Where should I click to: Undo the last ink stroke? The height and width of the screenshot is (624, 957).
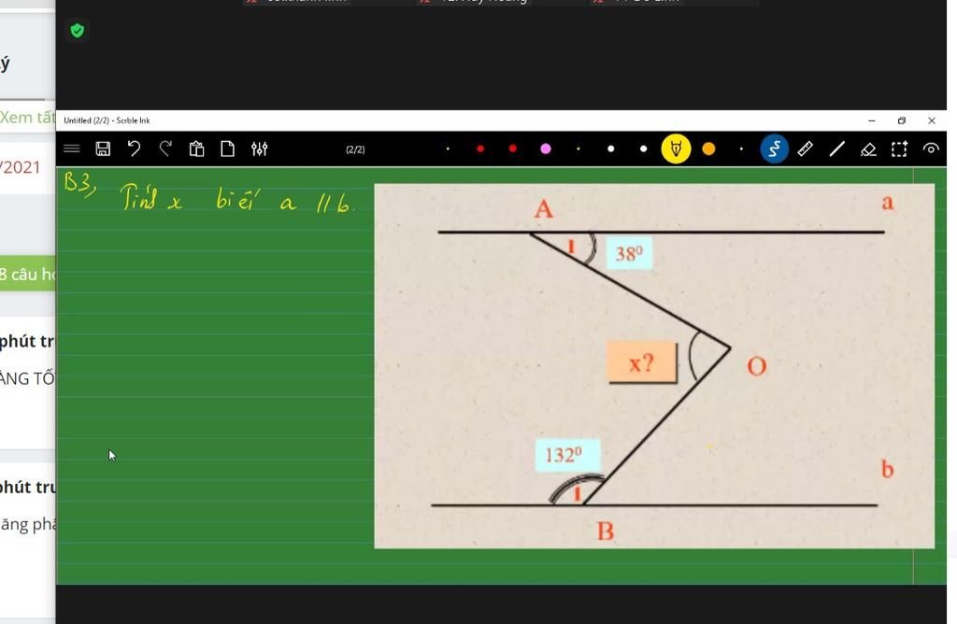135,149
